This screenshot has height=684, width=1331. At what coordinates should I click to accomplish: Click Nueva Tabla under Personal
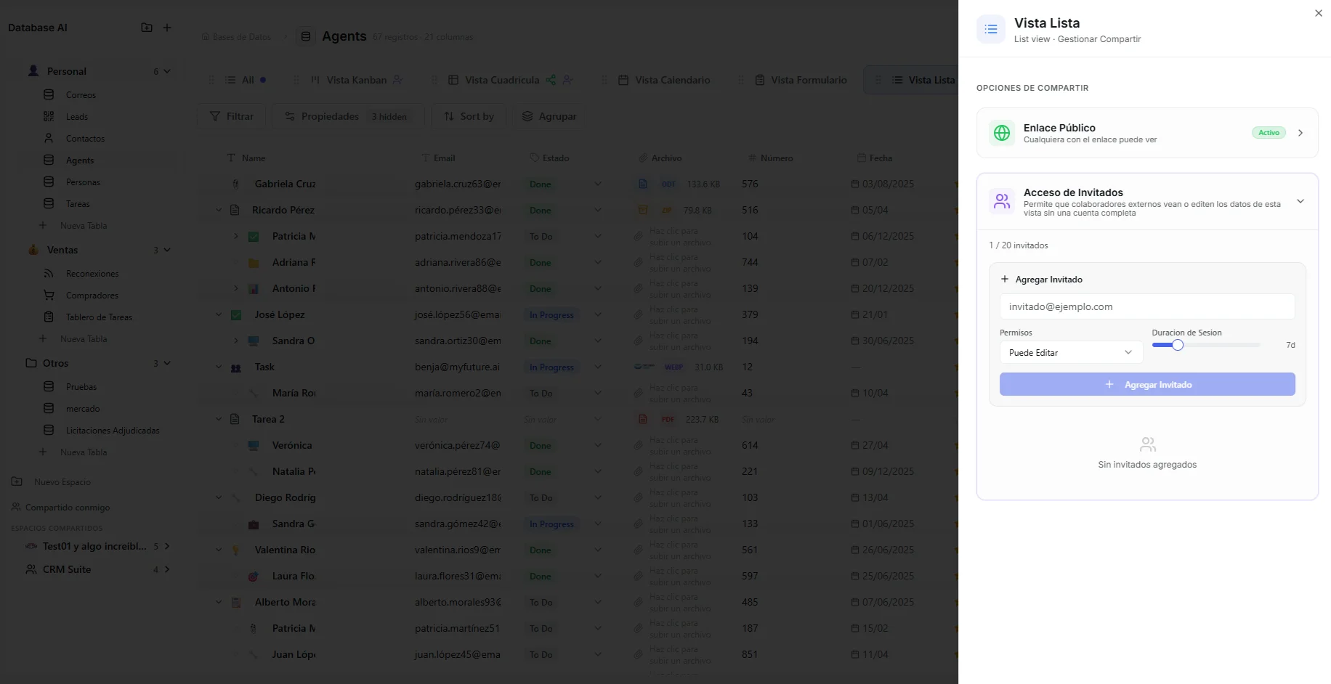coord(84,226)
